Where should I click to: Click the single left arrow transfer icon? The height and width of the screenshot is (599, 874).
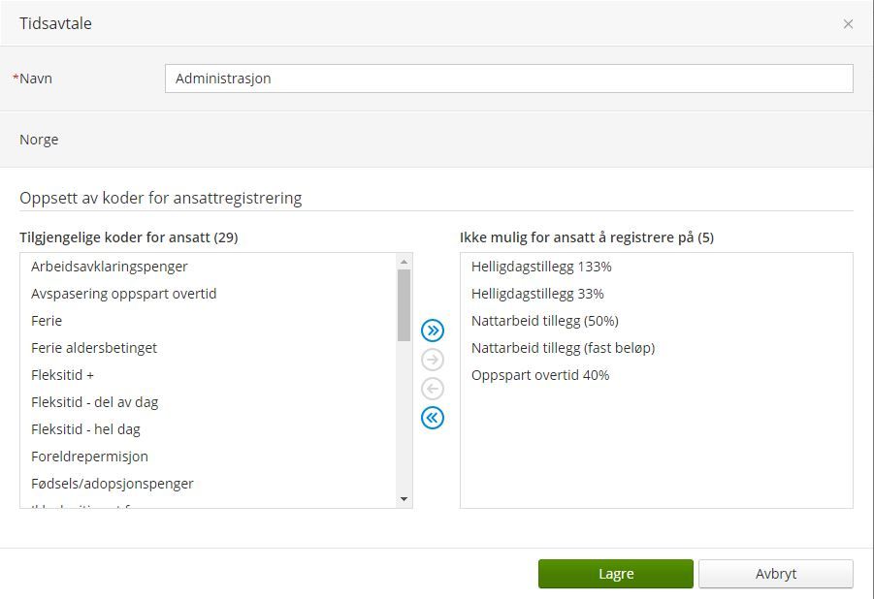pos(432,389)
